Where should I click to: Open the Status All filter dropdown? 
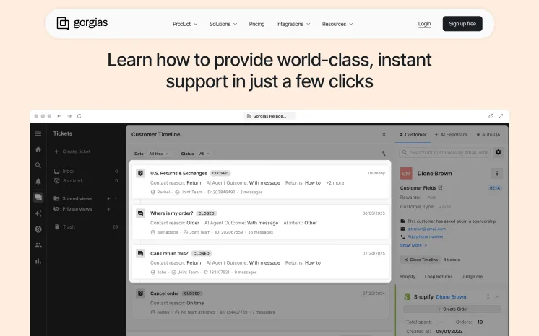205,154
